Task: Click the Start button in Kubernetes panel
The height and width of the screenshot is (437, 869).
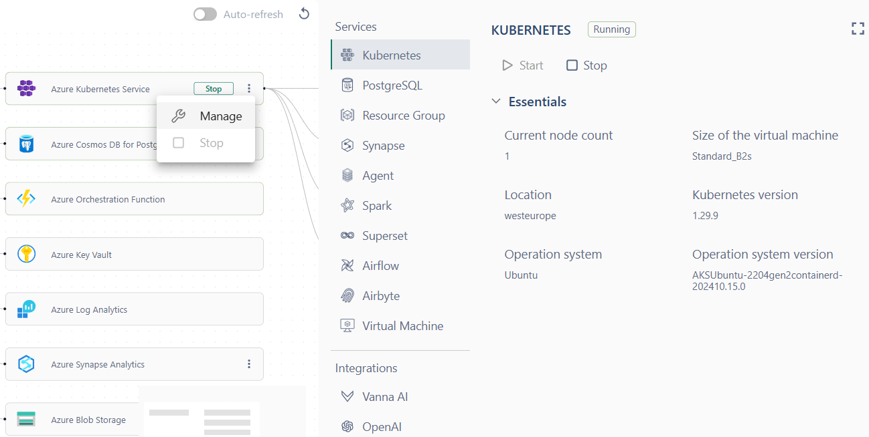Action: point(523,65)
